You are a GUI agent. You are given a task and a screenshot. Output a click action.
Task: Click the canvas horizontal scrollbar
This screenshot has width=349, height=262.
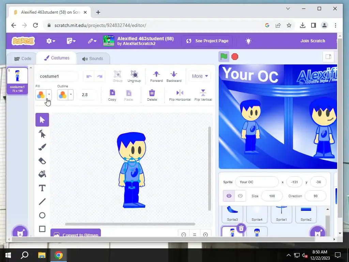[x=130, y=224]
